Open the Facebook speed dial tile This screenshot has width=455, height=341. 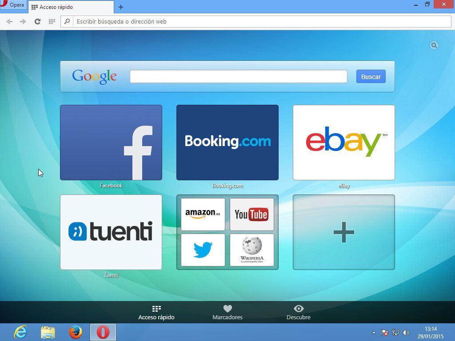click(111, 143)
